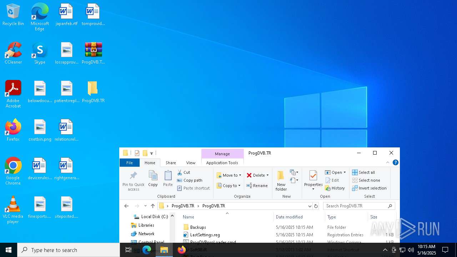Select the devicerules... Word document icon
The image size is (457, 257).
(x=40, y=169)
